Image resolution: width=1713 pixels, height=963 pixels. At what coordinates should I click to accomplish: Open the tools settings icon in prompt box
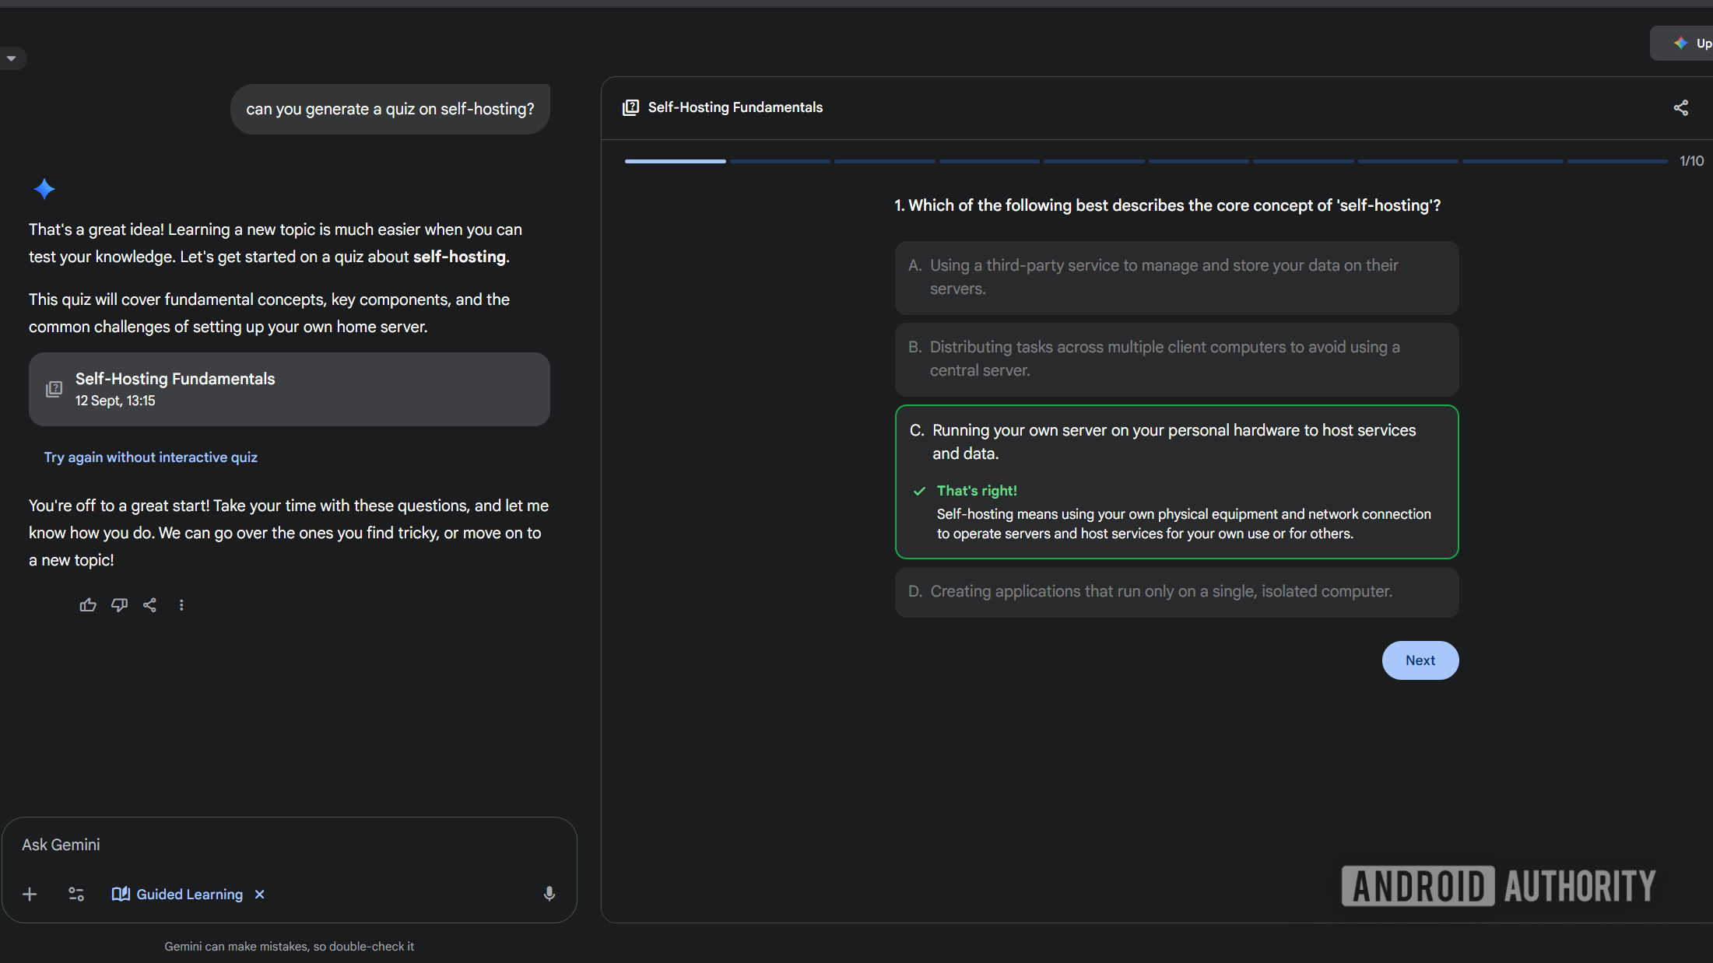point(76,895)
